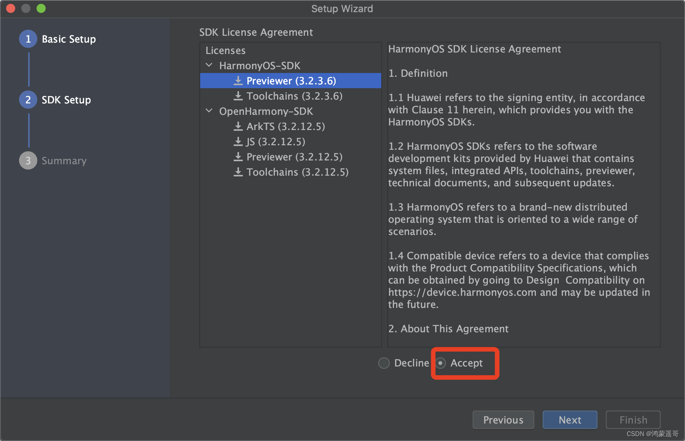685x441 pixels.
Task: Click the OpenHarmony-SDK group label
Action: coord(266,111)
